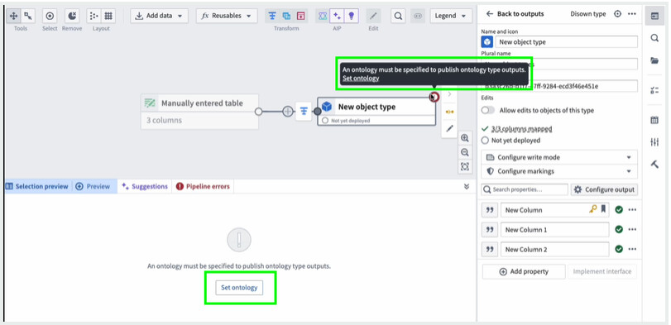Zoom in on the graph canvas
This screenshot has width=671, height=325.
coord(465,138)
